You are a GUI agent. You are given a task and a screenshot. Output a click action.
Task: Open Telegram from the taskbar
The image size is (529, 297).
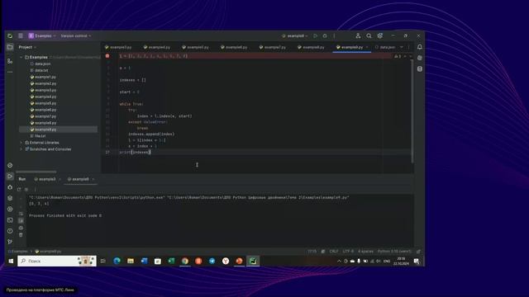point(212,261)
